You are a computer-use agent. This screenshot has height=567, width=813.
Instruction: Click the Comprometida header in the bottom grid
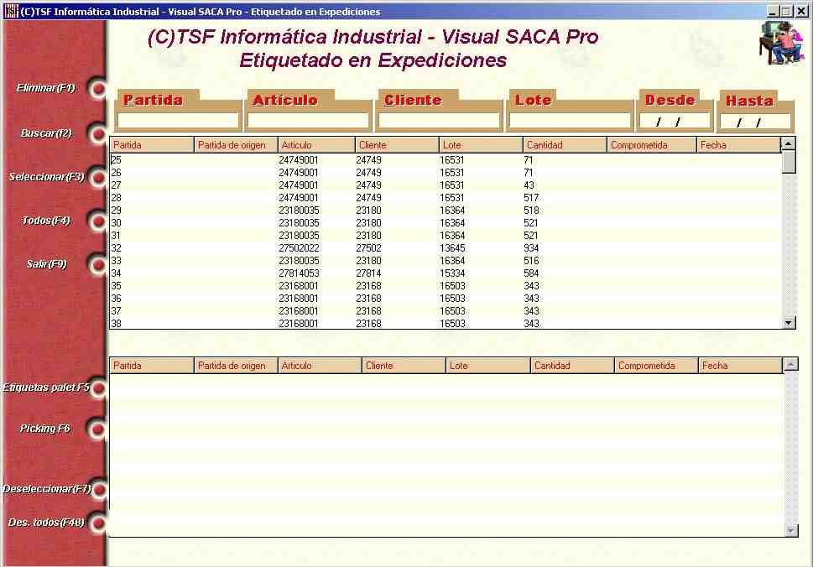[656, 366]
